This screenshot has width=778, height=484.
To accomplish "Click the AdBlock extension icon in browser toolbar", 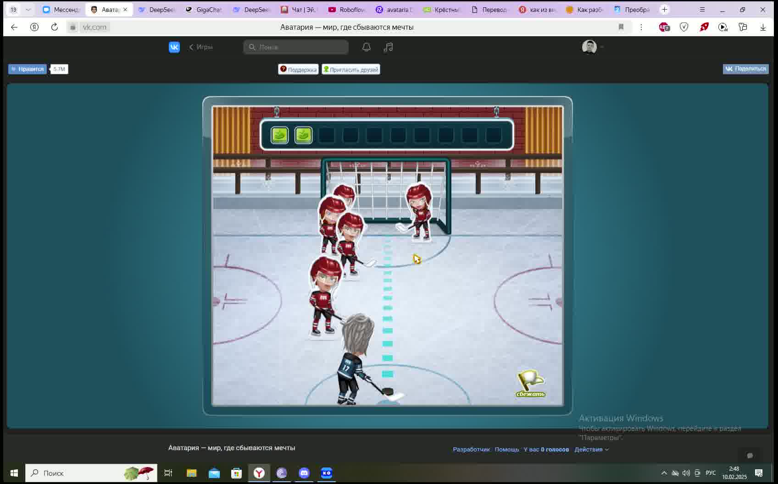I will point(665,27).
